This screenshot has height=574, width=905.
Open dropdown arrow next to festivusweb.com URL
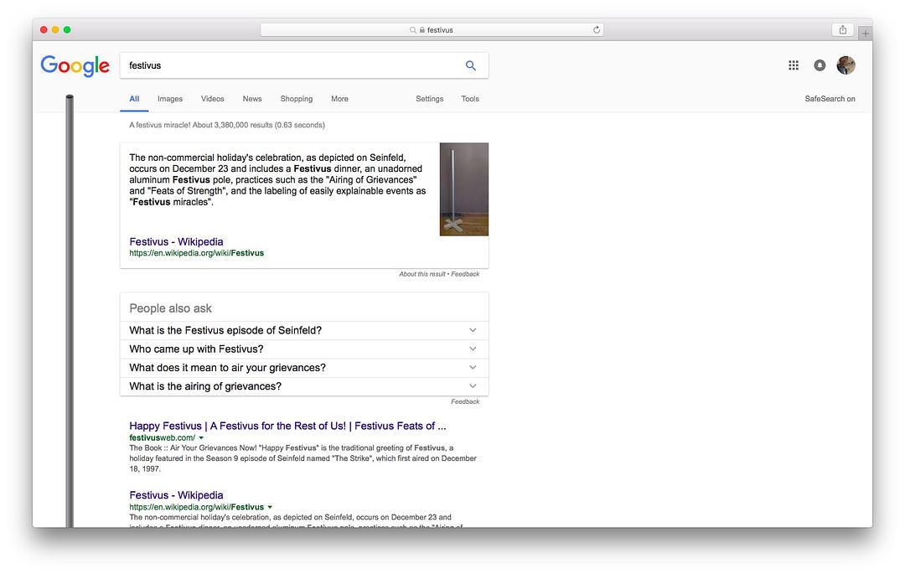[x=201, y=438]
